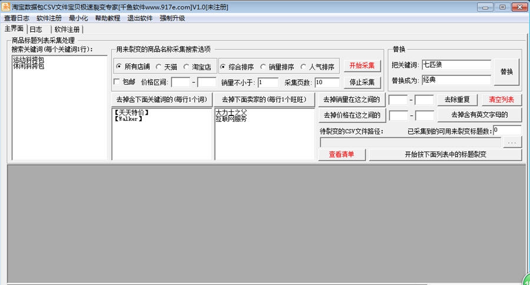Image resolution: width=530 pixels, height=285 pixels.
Task: Click the 已采集到的可用来裂变标题数 count field
Action: click(x=507, y=130)
